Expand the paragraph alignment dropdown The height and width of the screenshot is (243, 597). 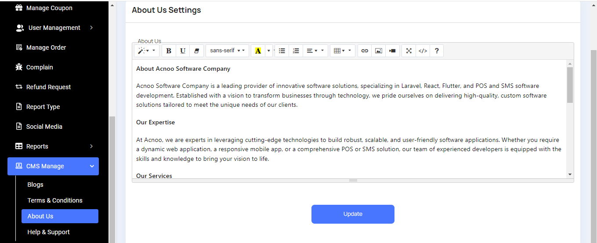pyautogui.click(x=315, y=51)
